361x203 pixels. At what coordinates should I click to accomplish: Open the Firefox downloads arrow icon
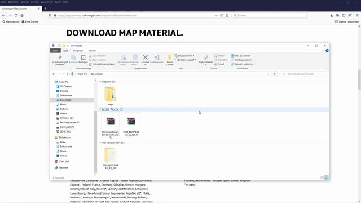[x=332, y=15]
